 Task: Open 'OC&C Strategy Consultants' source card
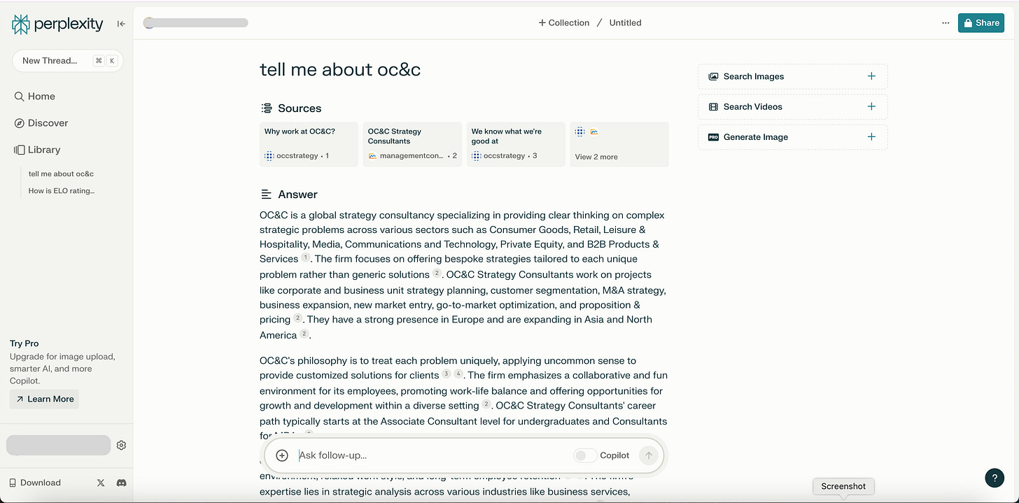tap(412, 144)
